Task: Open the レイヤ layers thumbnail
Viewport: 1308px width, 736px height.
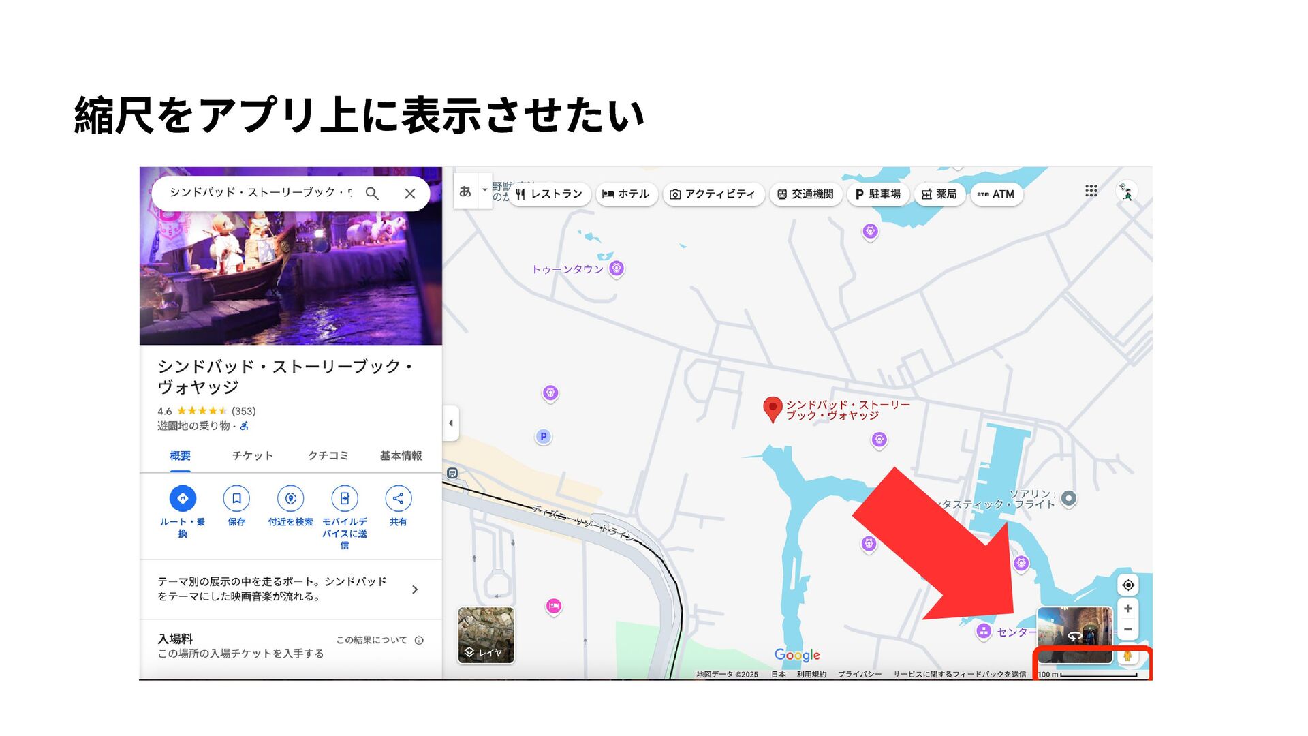Action: [x=486, y=635]
